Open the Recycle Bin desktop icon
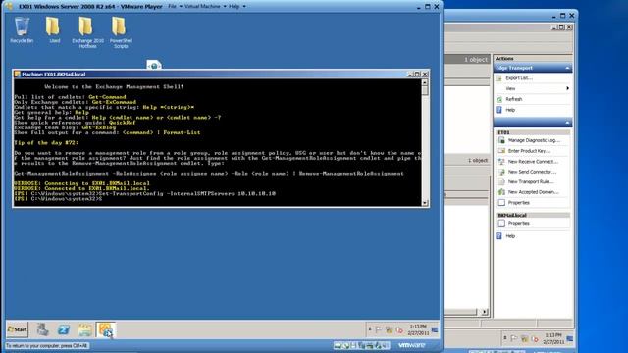 click(x=22, y=29)
